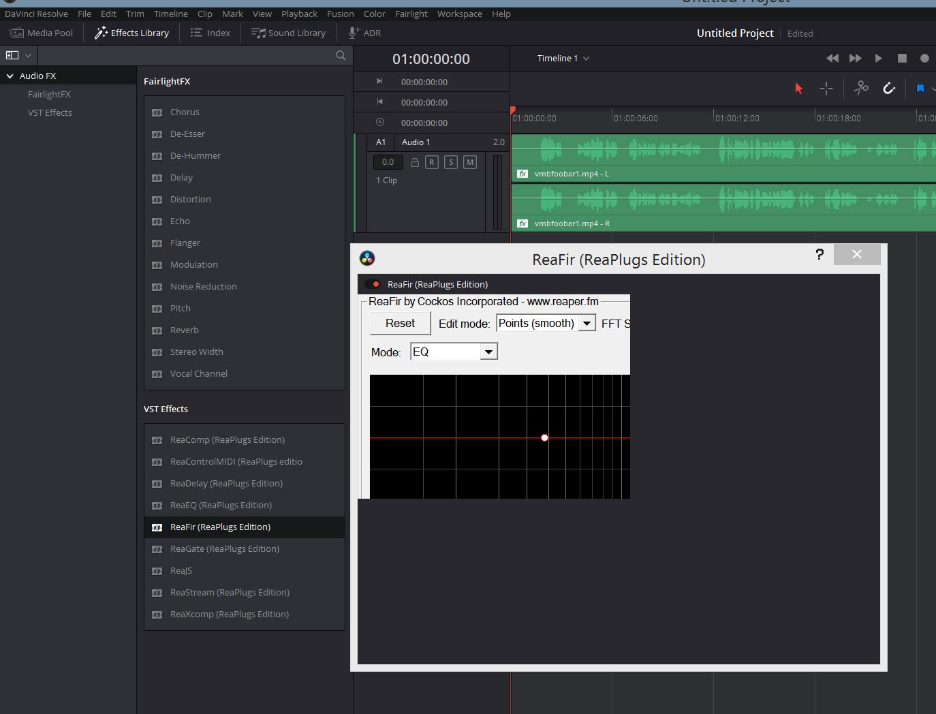936x714 pixels.
Task: Open the Workspace menu
Action: point(459,14)
